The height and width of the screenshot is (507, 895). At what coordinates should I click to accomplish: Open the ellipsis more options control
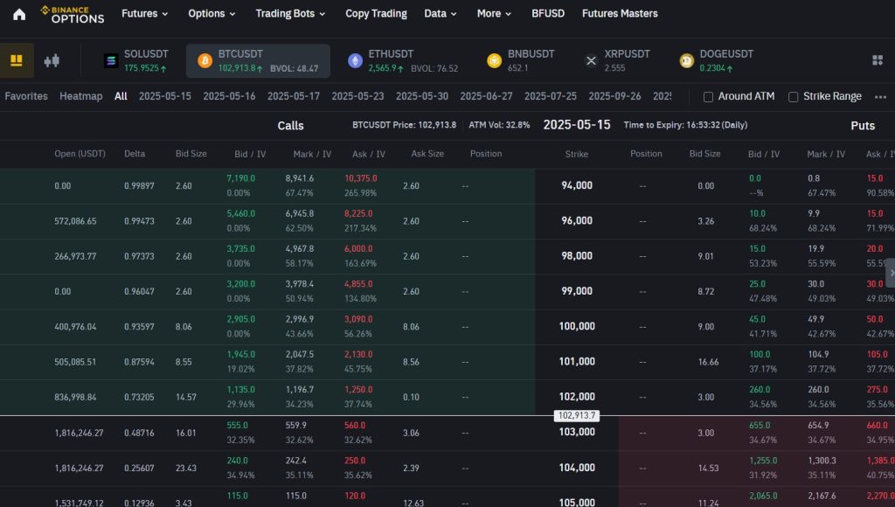click(880, 96)
